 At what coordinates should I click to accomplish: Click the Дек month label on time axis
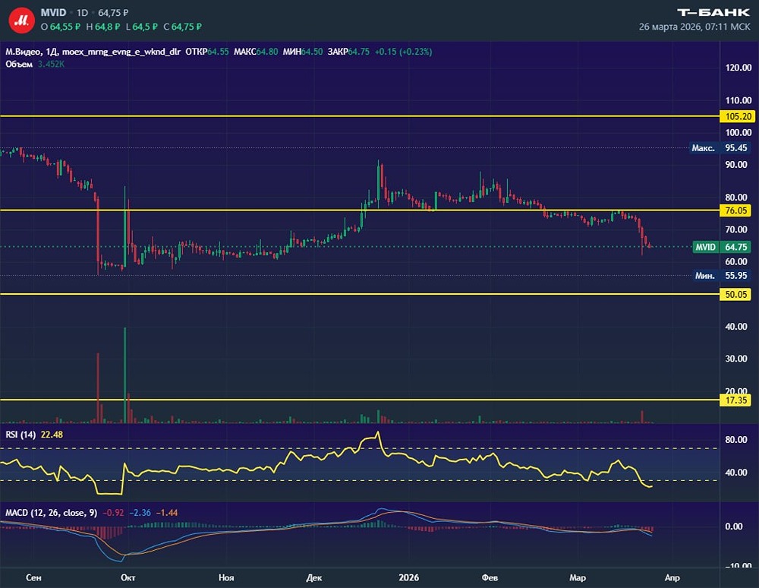[314, 577]
